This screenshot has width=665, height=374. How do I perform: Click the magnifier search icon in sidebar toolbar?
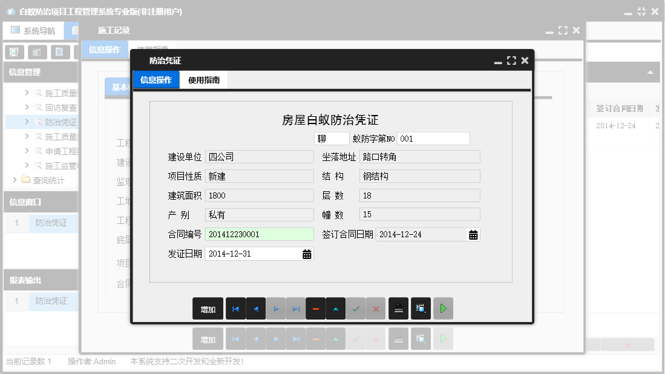click(x=13, y=52)
